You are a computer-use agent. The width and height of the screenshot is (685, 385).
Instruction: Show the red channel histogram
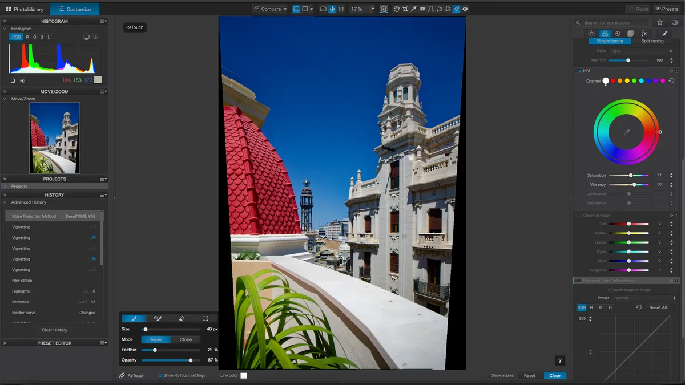pos(27,37)
